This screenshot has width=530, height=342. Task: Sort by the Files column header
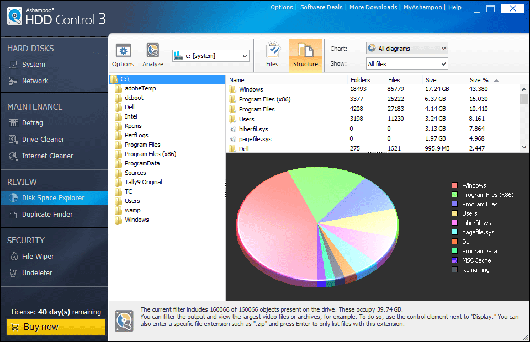pyautogui.click(x=394, y=80)
